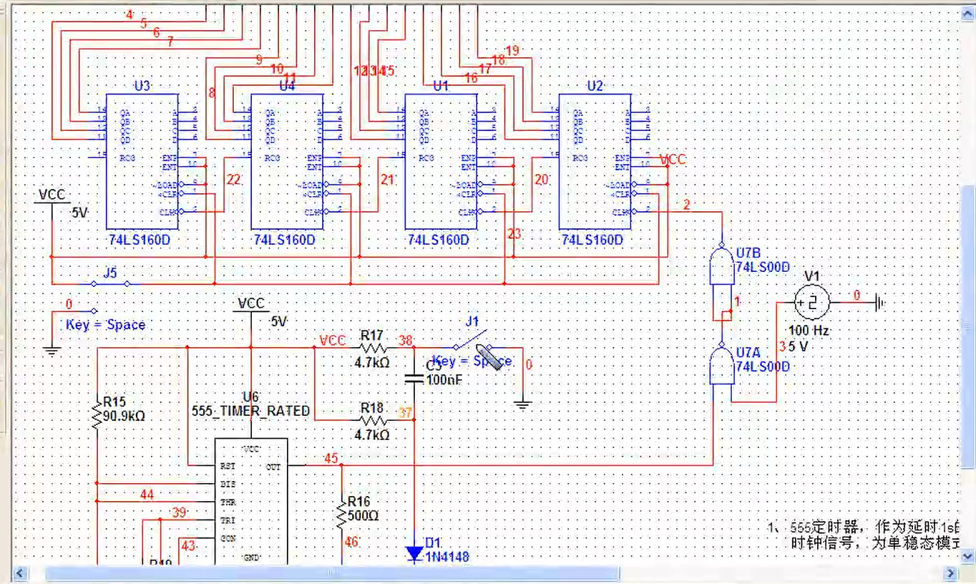Select resistor R18 symbol
Image resolution: width=976 pixels, height=584 pixels.
pyautogui.click(x=372, y=420)
